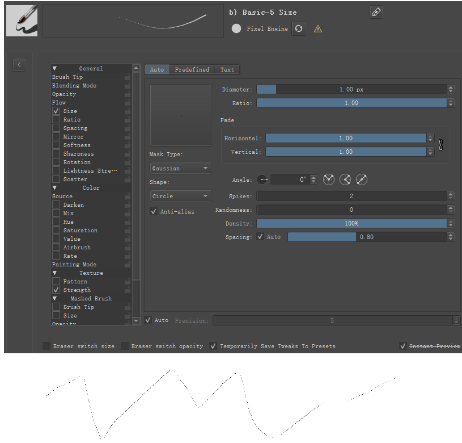
Task: Click the lock icon beside Flow
Action: point(128,103)
